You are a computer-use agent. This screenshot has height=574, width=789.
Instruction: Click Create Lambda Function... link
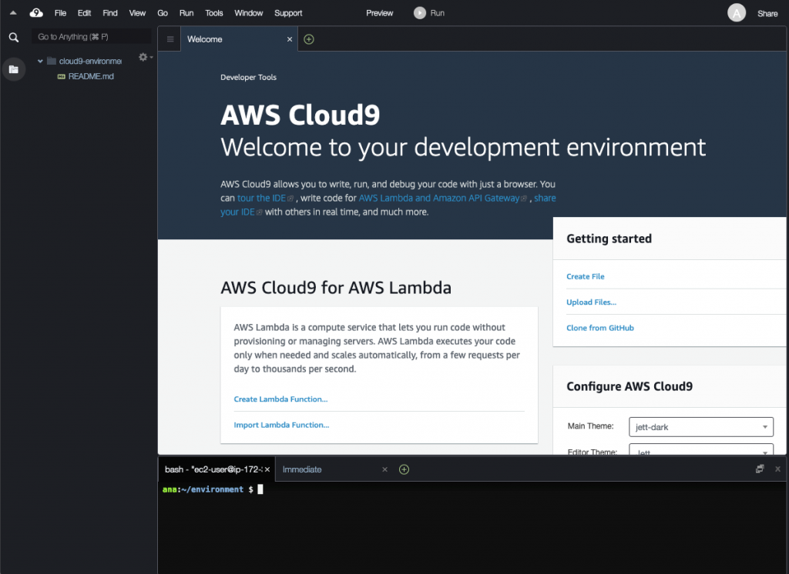[x=280, y=399]
